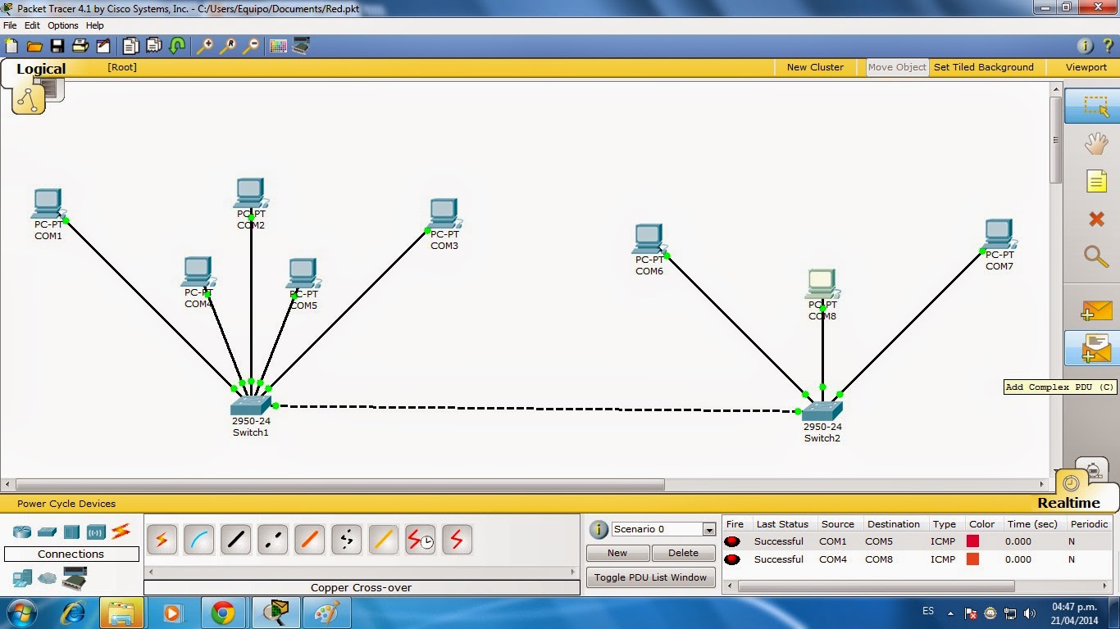The image size is (1120, 629).
Task: Click the New scenario button
Action: 617,553
